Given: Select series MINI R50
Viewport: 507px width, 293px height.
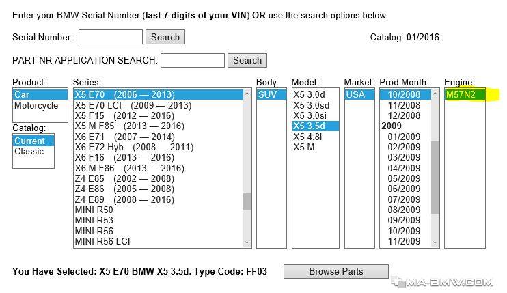Looking at the screenshot, I should tap(159, 210).
